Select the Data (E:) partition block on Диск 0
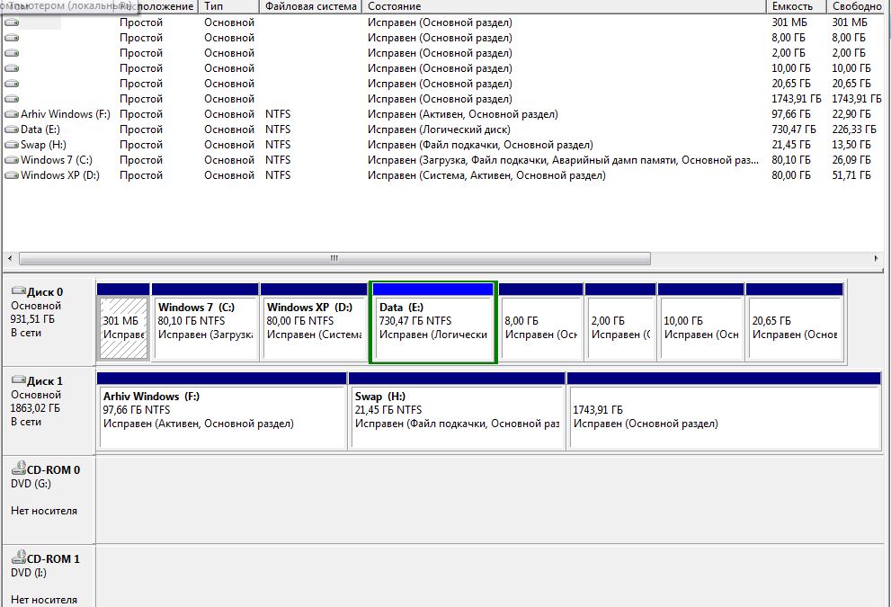 [x=433, y=322]
